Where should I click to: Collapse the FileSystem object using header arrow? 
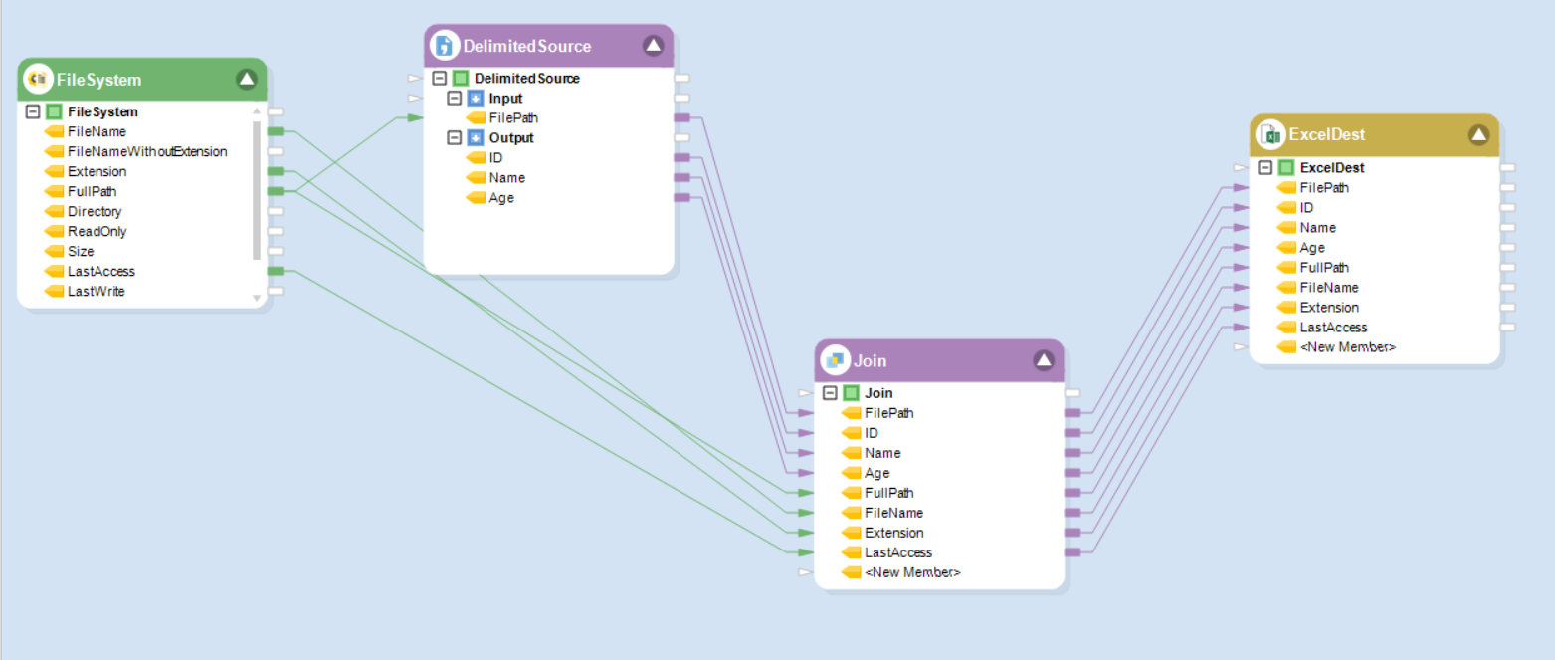[x=247, y=79]
